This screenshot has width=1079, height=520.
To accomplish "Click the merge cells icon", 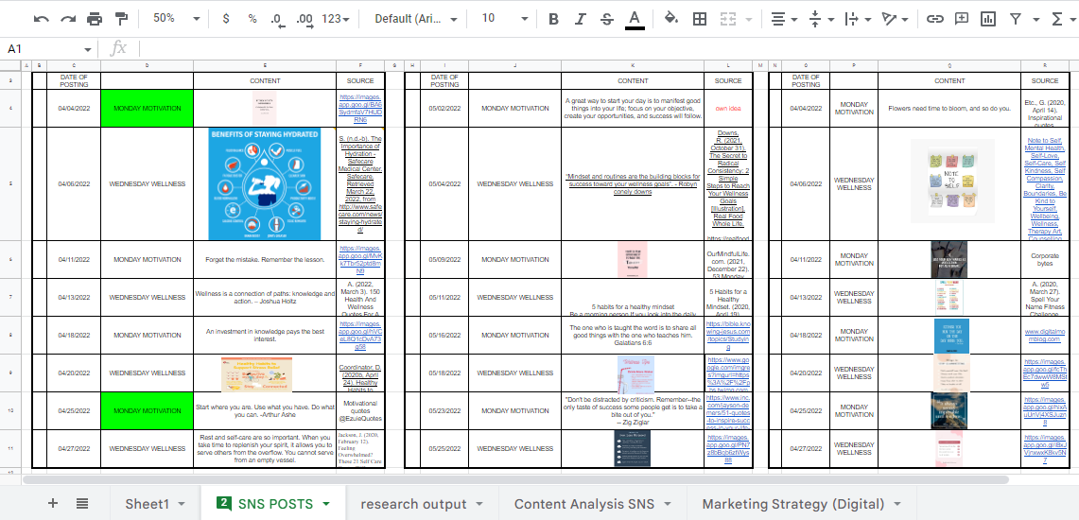I will 728,19.
